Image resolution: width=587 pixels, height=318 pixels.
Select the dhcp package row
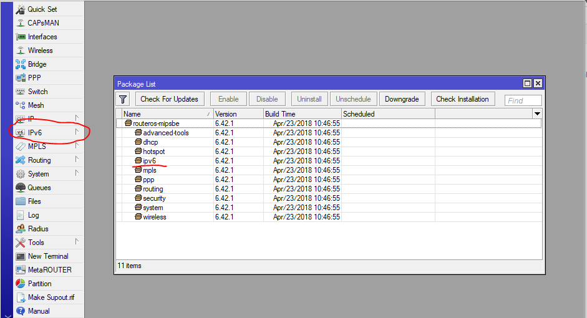pyautogui.click(x=329, y=142)
